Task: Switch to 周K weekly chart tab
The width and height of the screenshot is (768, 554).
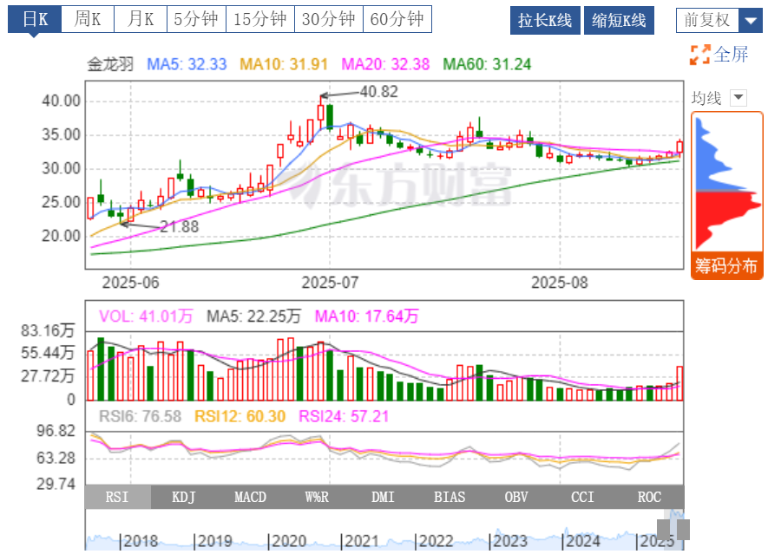Action: (x=88, y=20)
